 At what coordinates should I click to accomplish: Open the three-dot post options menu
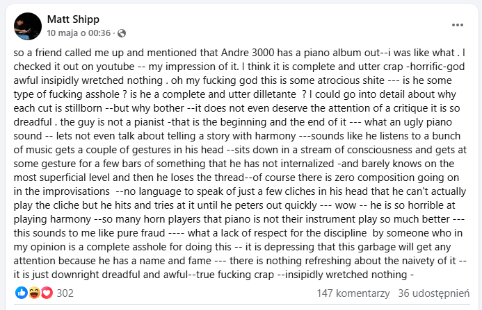click(457, 24)
